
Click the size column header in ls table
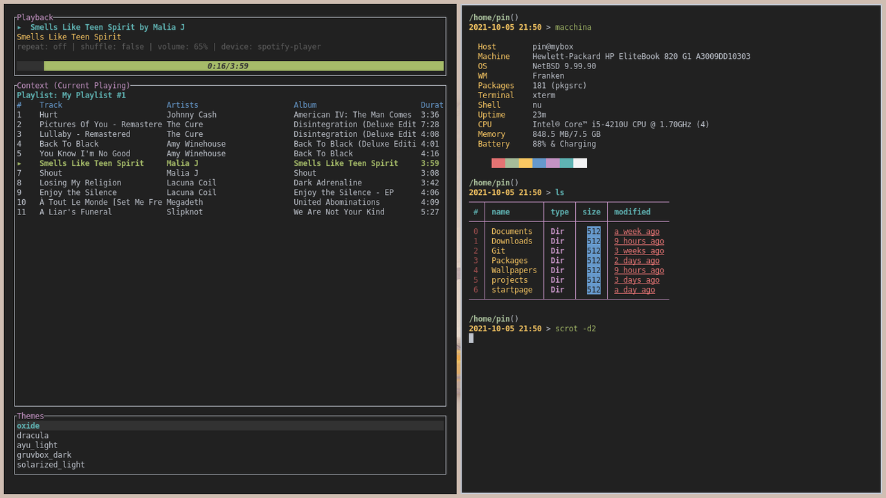pos(591,212)
